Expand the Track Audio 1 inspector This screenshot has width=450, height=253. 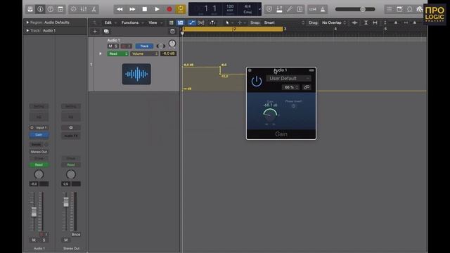point(27,30)
